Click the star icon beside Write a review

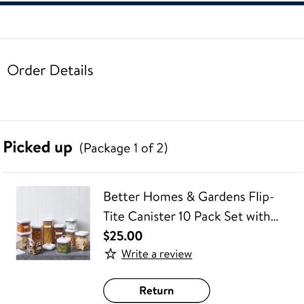coord(110,254)
